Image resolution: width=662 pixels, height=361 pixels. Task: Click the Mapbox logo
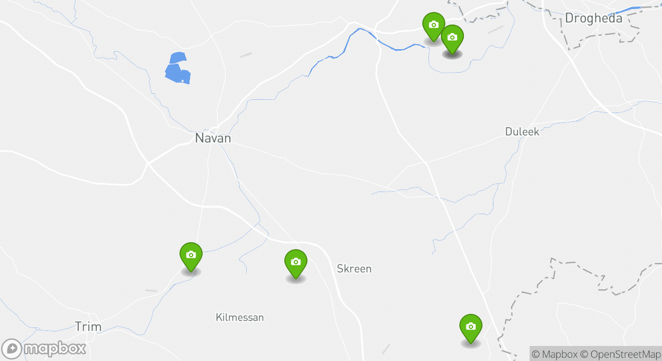coord(44,348)
